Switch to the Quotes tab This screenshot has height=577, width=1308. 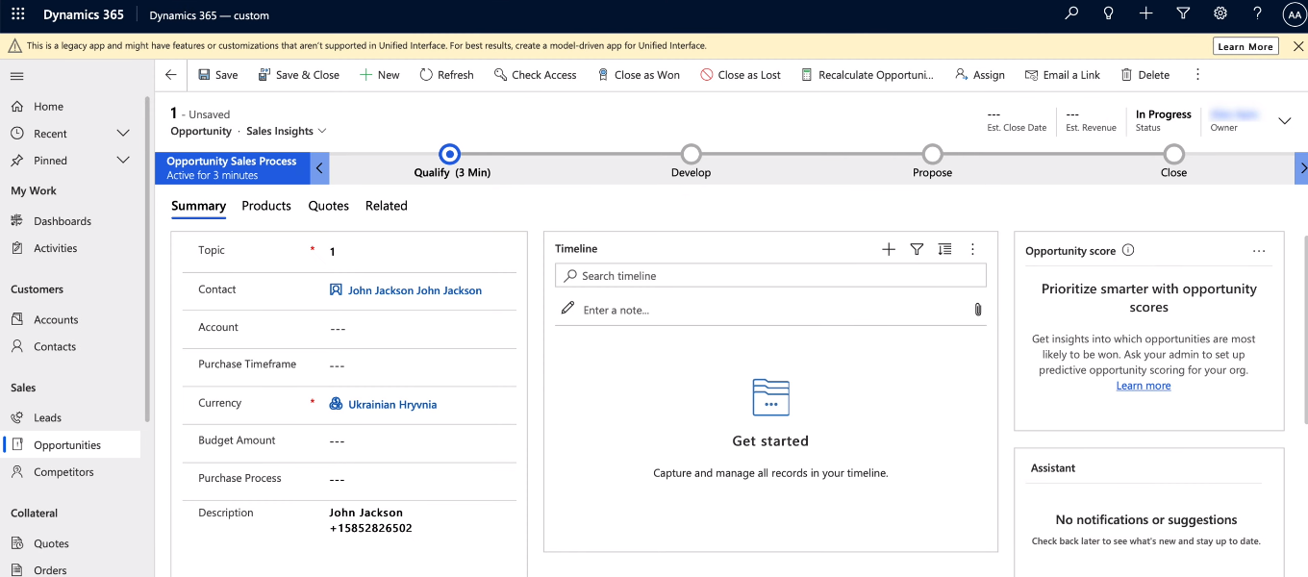coord(328,206)
